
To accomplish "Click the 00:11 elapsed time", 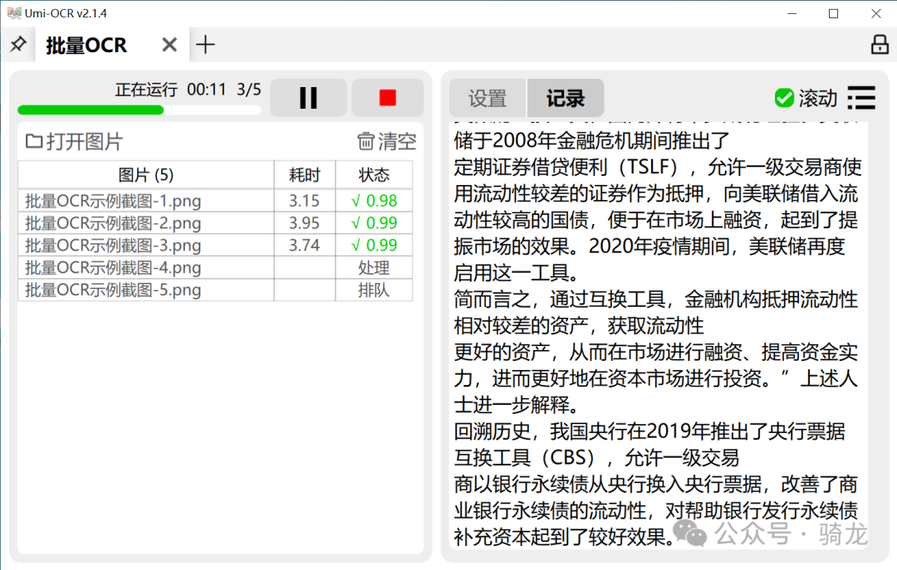I will click(207, 90).
